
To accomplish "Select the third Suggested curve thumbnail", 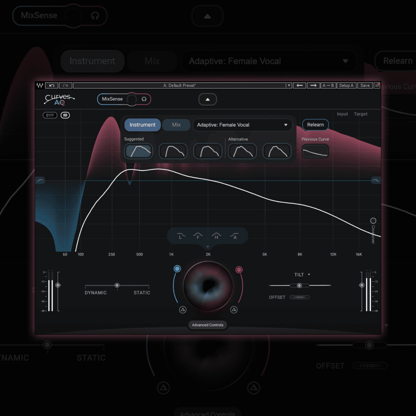I will tap(208, 151).
